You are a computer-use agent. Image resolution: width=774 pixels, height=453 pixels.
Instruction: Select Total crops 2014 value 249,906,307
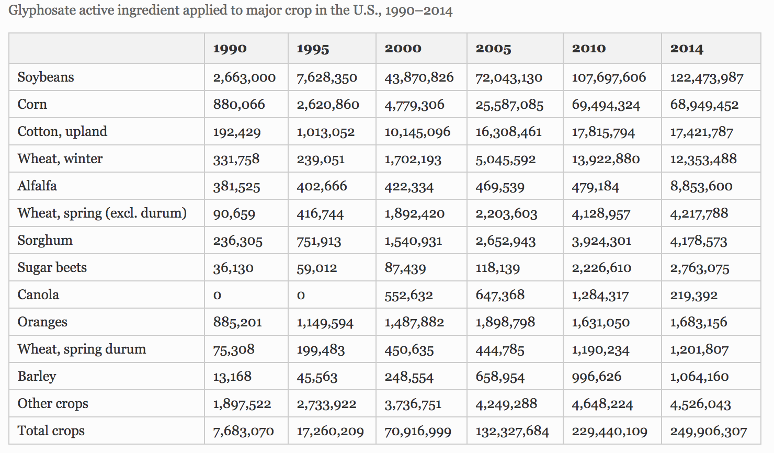tap(709, 432)
